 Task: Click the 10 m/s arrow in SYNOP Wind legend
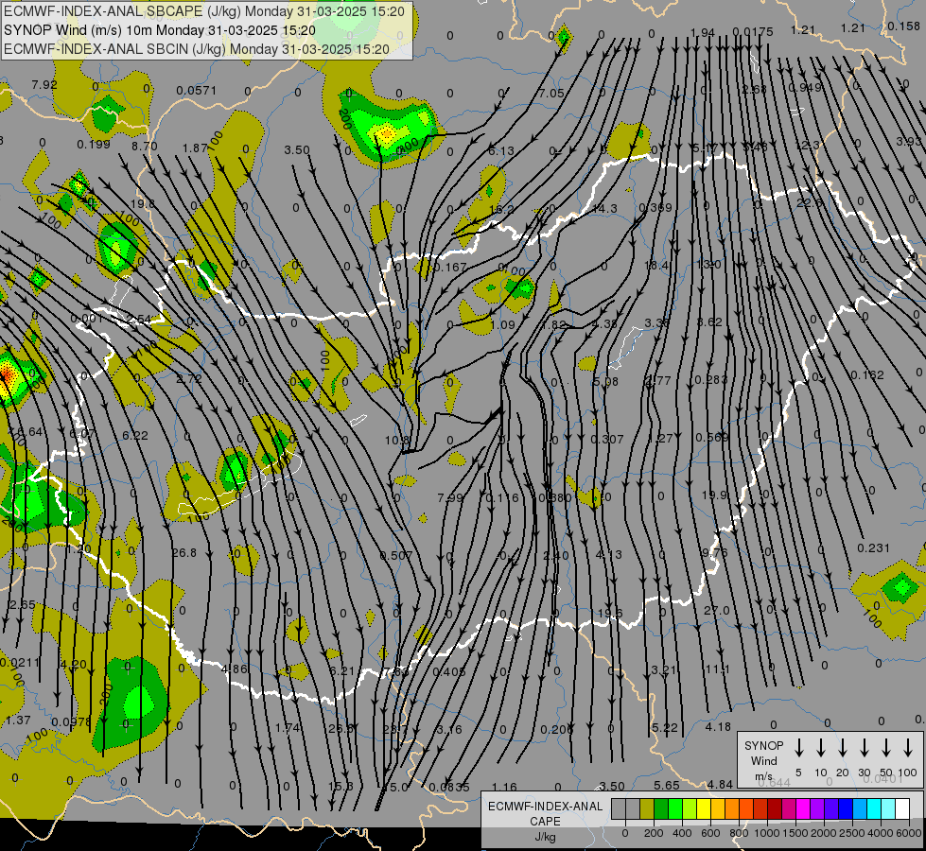click(820, 747)
